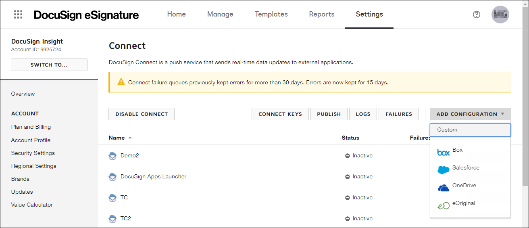
Task: Choose Salesforce in the configuration menu
Action: pyautogui.click(x=471, y=168)
